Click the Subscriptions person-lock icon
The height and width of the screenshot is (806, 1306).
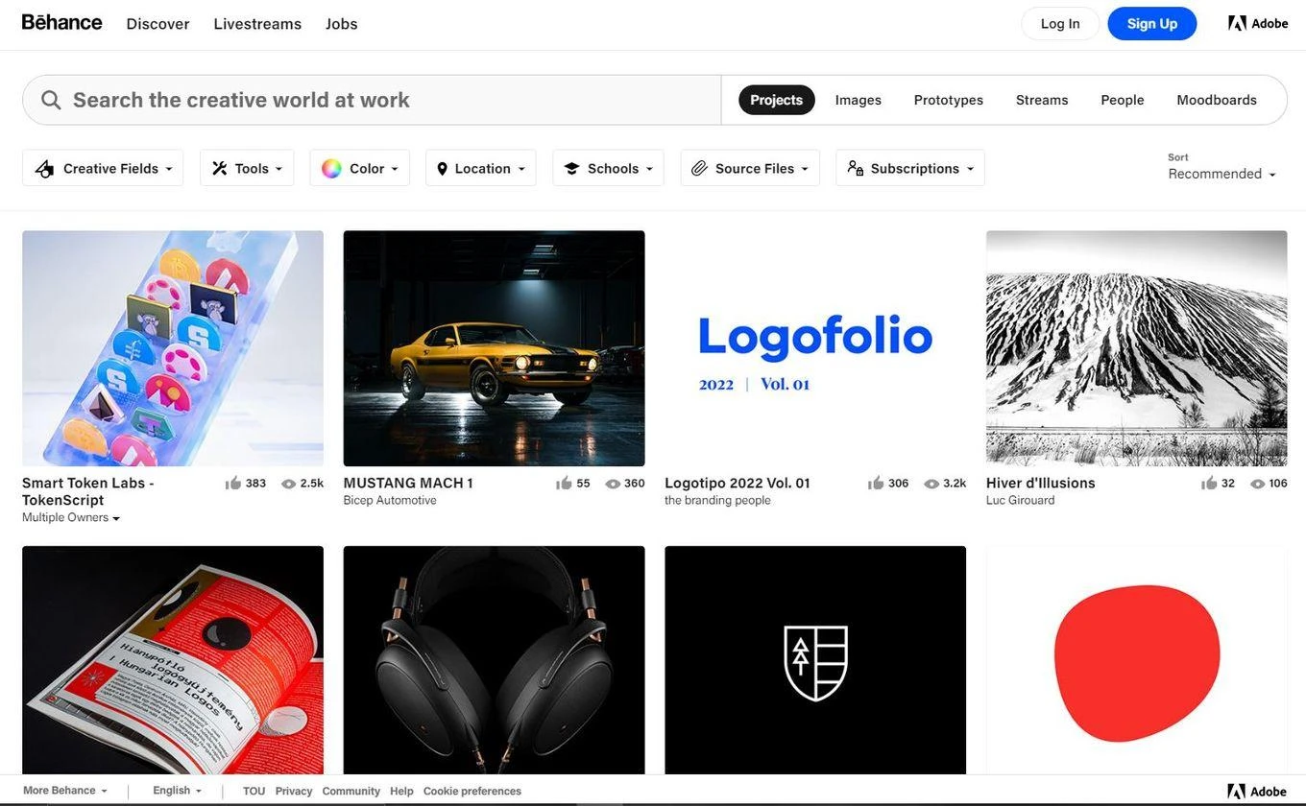tap(856, 169)
